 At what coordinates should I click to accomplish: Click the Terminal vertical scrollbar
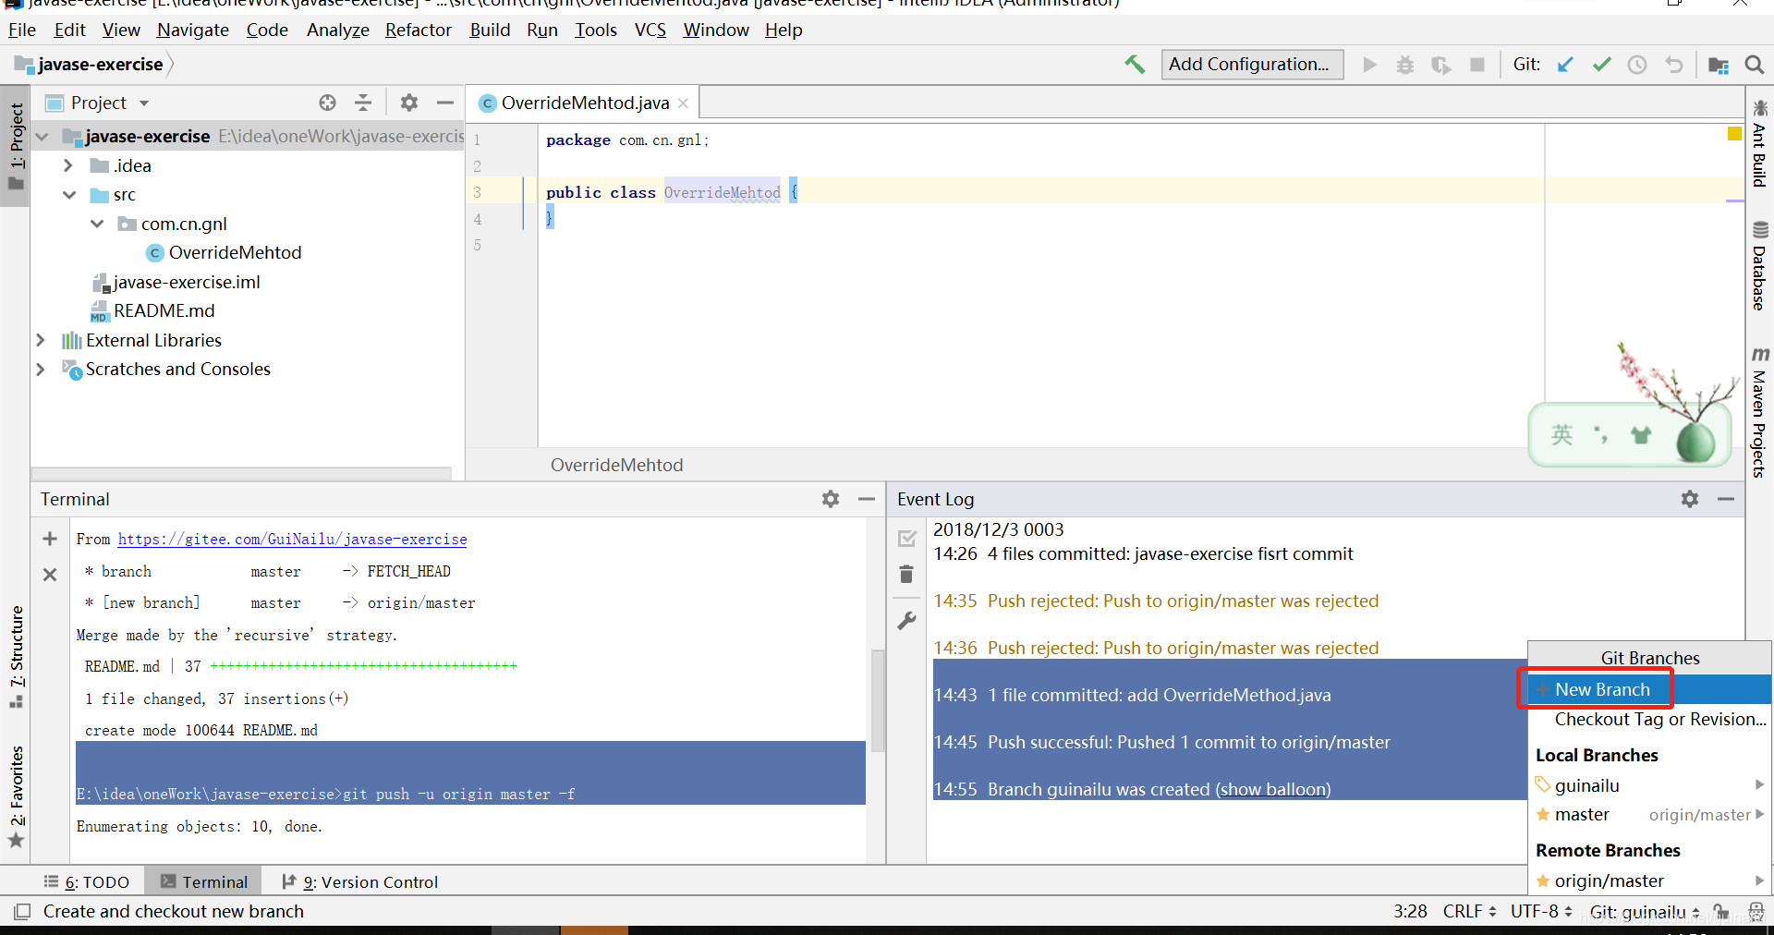point(877,701)
